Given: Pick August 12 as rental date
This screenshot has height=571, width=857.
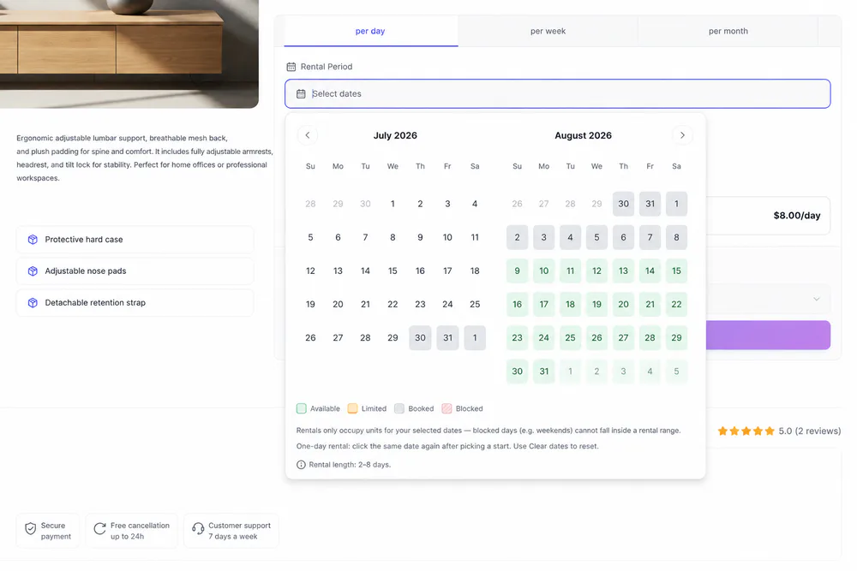Looking at the screenshot, I should point(596,271).
